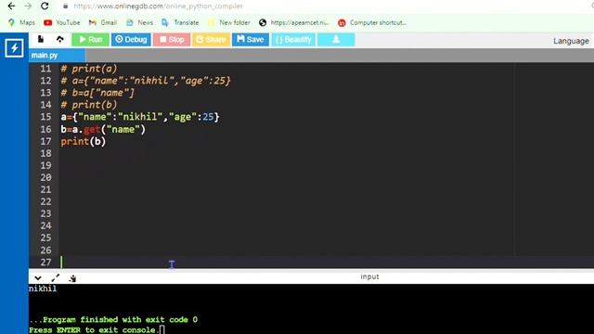Open the News bookmark

tap(139, 22)
